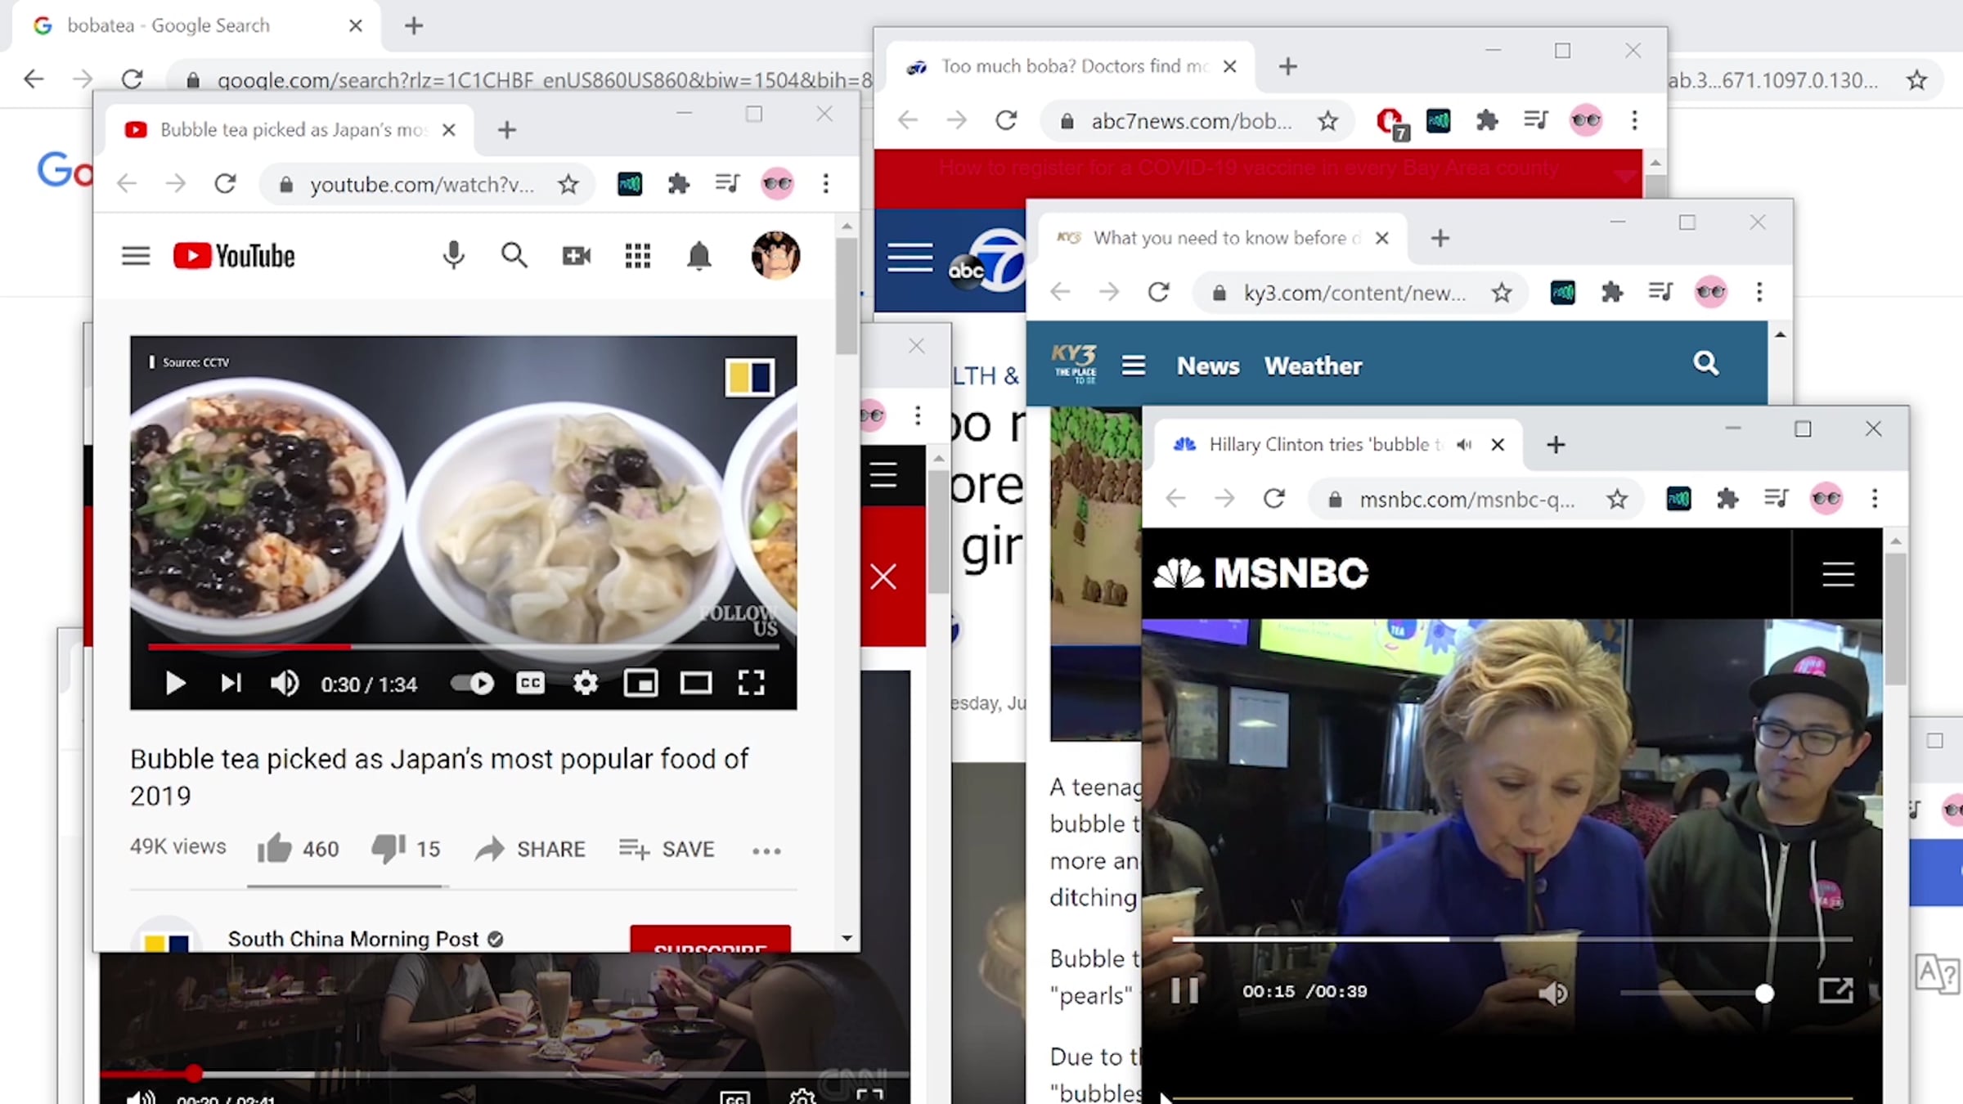Open South China Morning Post channel

[x=353, y=939]
